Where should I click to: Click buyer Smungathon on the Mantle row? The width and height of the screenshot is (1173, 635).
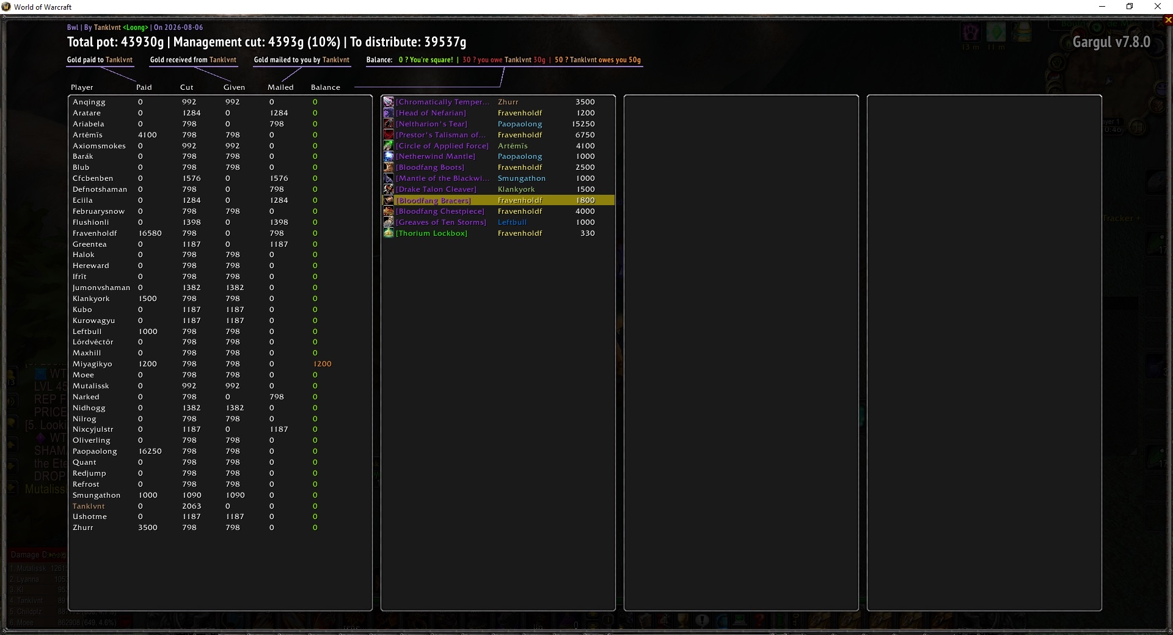[522, 178]
